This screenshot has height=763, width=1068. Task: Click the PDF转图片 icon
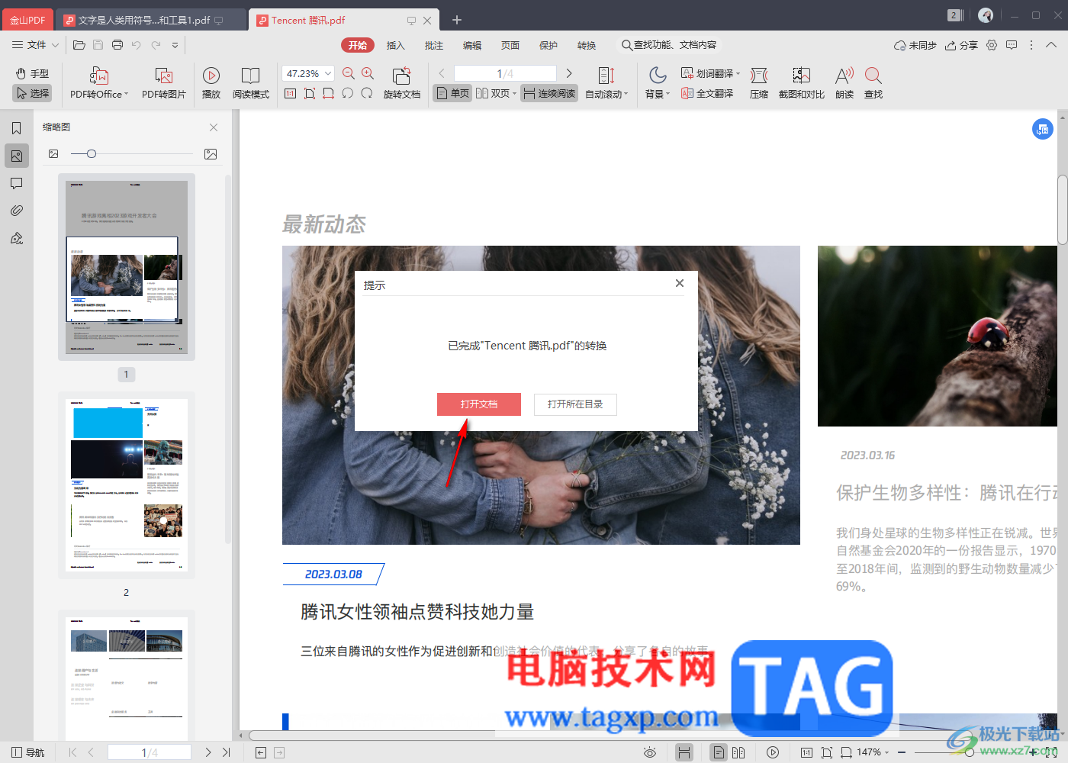[x=164, y=76]
